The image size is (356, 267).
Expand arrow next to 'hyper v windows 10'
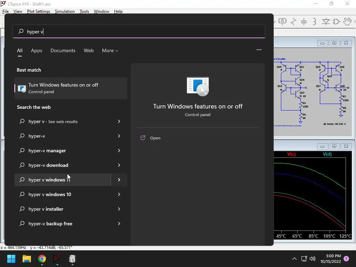tap(119, 194)
